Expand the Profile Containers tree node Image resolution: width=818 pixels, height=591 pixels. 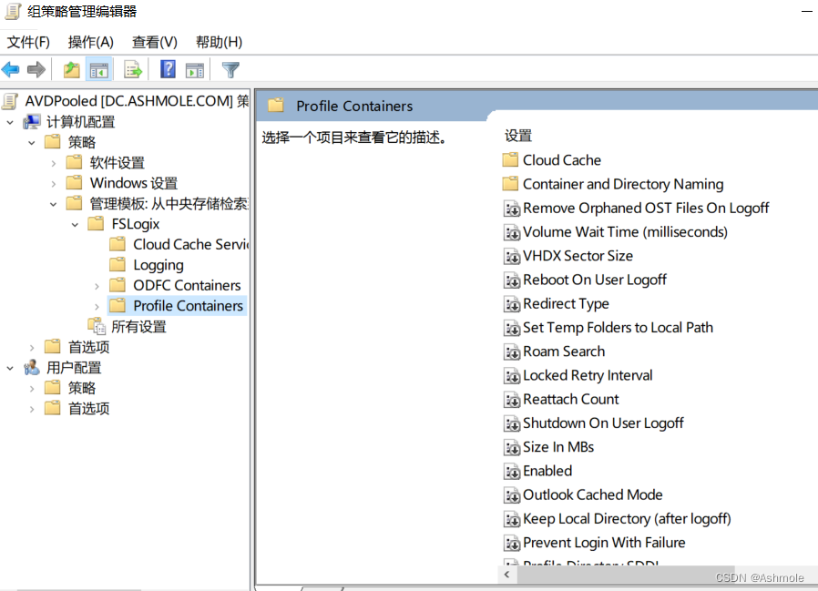[x=97, y=306]
